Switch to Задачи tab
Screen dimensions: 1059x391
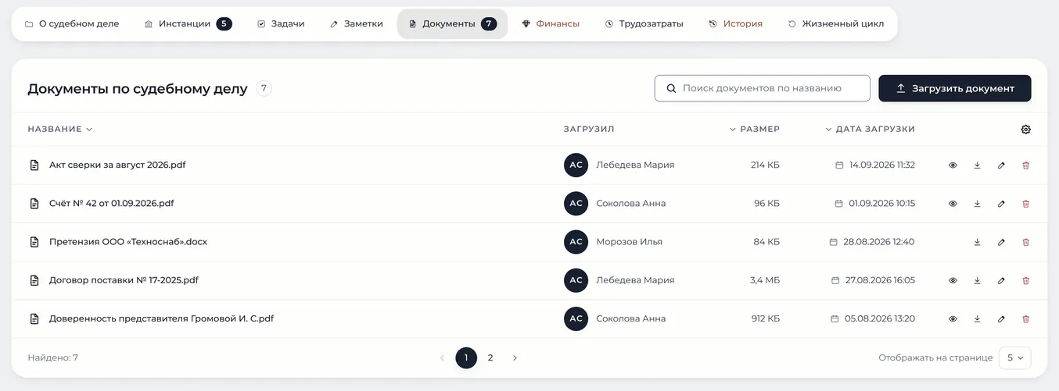pyautogui.click(x=281, y=24)
